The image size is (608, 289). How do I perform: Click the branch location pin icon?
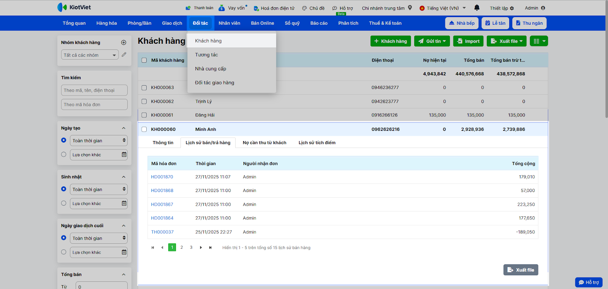410,8
